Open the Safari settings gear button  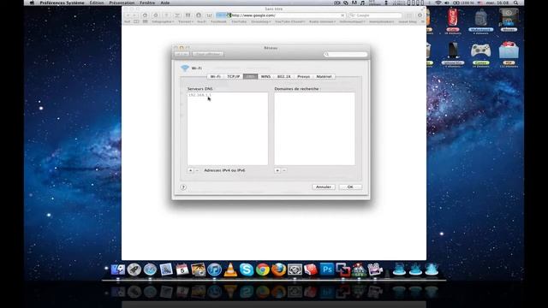tap(420, 15)
